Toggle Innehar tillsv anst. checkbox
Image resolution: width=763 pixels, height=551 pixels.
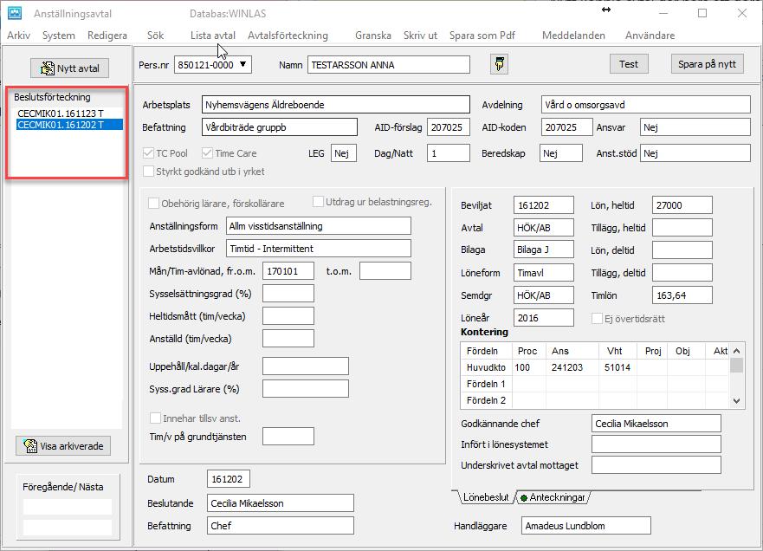(x=155, y=418)
